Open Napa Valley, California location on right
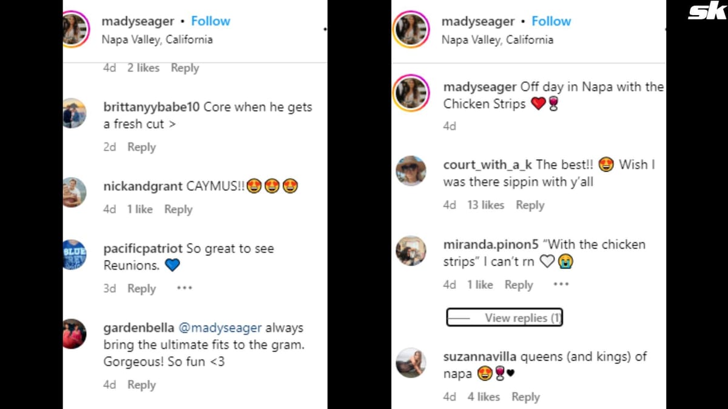This screenshot has height=409, width=728. [x=497, y=40]
